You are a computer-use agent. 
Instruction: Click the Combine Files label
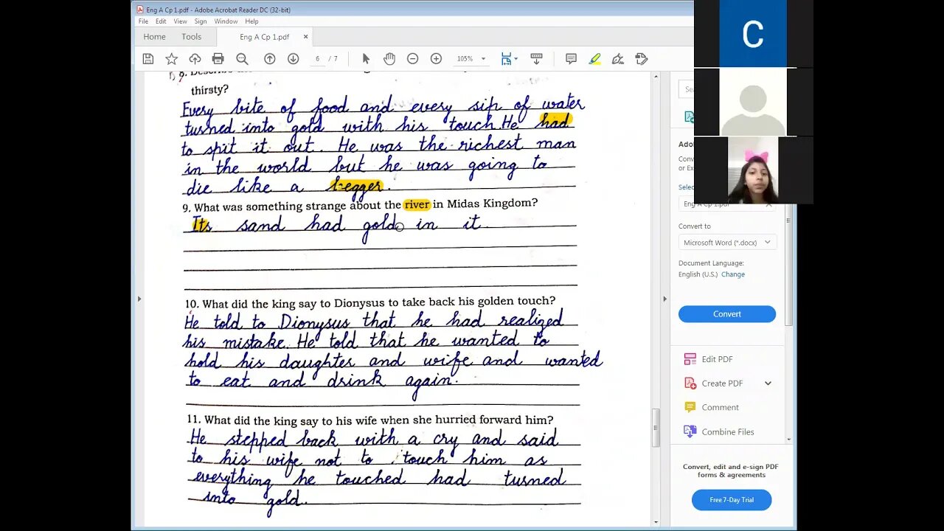(x=728, y=431)
